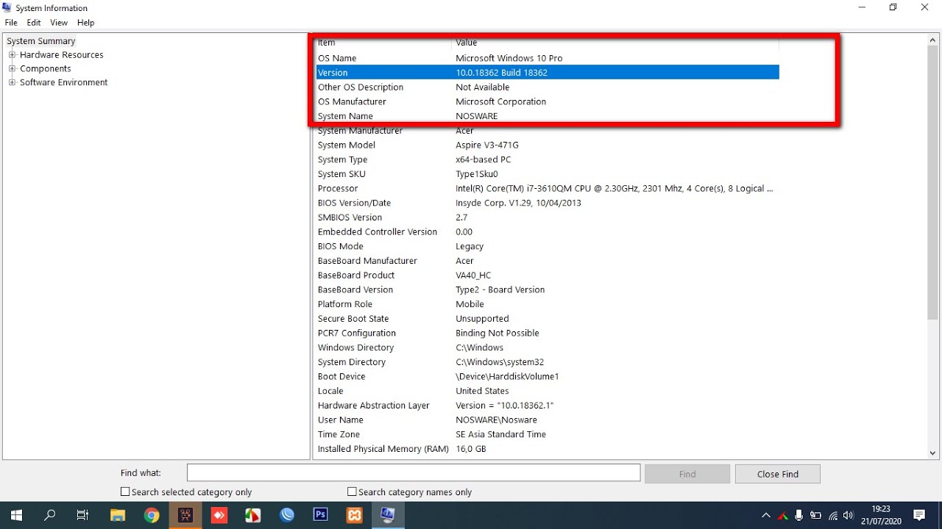Select the Version 10.0.18362 row
Screen dimensions: 942x529
(548, 73)
